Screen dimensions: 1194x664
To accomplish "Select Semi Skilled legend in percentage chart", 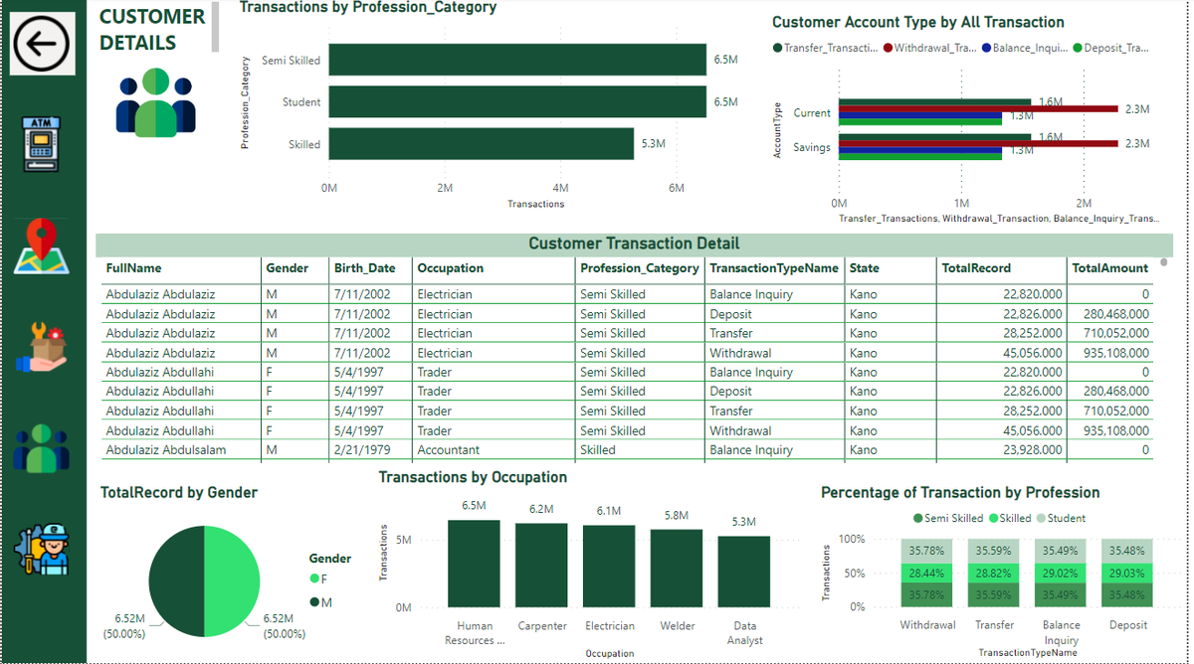I will 948,518.
